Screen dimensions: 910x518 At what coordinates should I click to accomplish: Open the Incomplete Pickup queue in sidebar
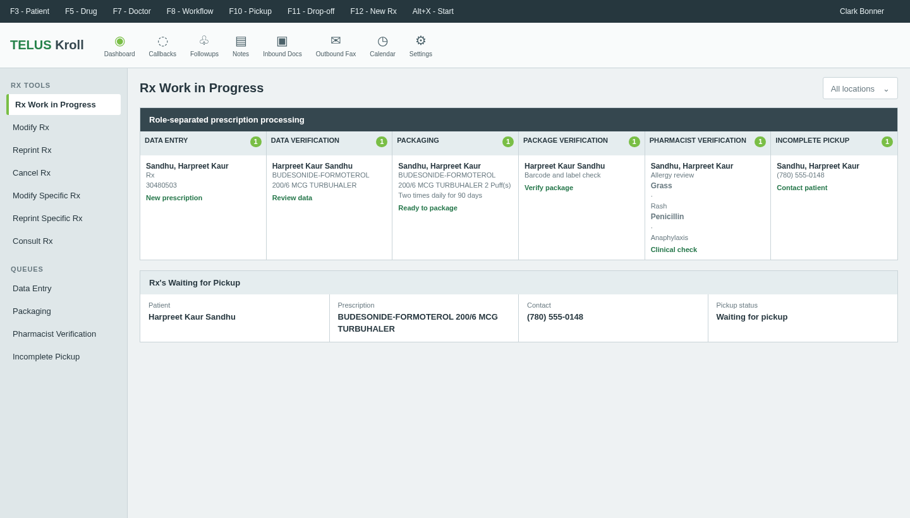64,357
